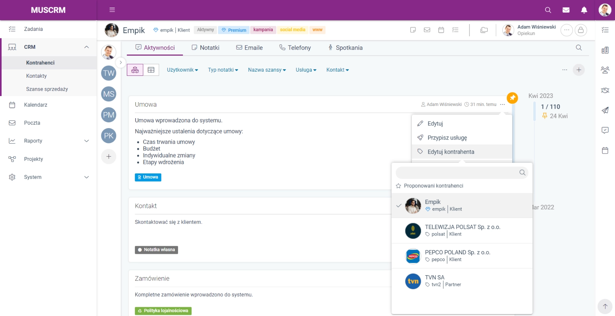Select Empik in proposed contractors list
This screenshot has width=615, height=316.
pos(462,205)
